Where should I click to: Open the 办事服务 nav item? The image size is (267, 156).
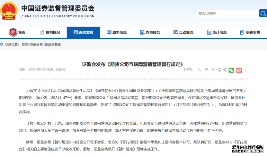tap(150, 32)
